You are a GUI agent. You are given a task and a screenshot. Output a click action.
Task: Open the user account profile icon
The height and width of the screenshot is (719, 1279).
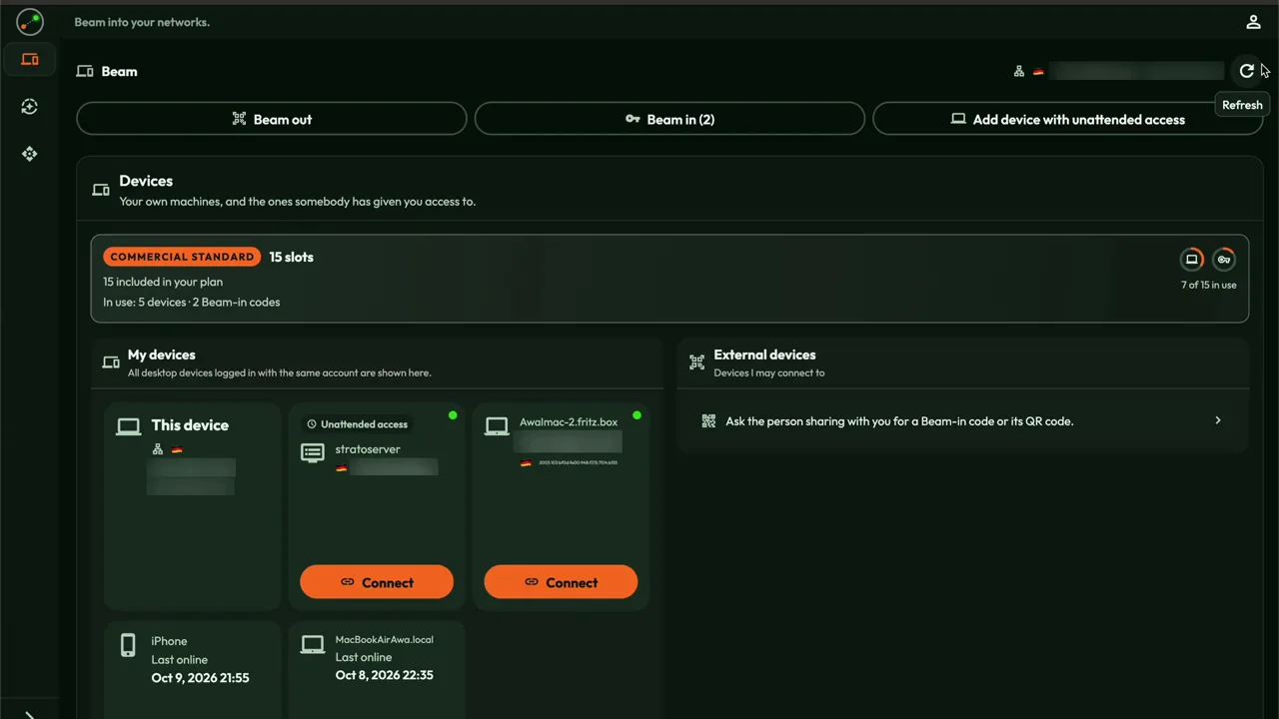point(1253,22)
